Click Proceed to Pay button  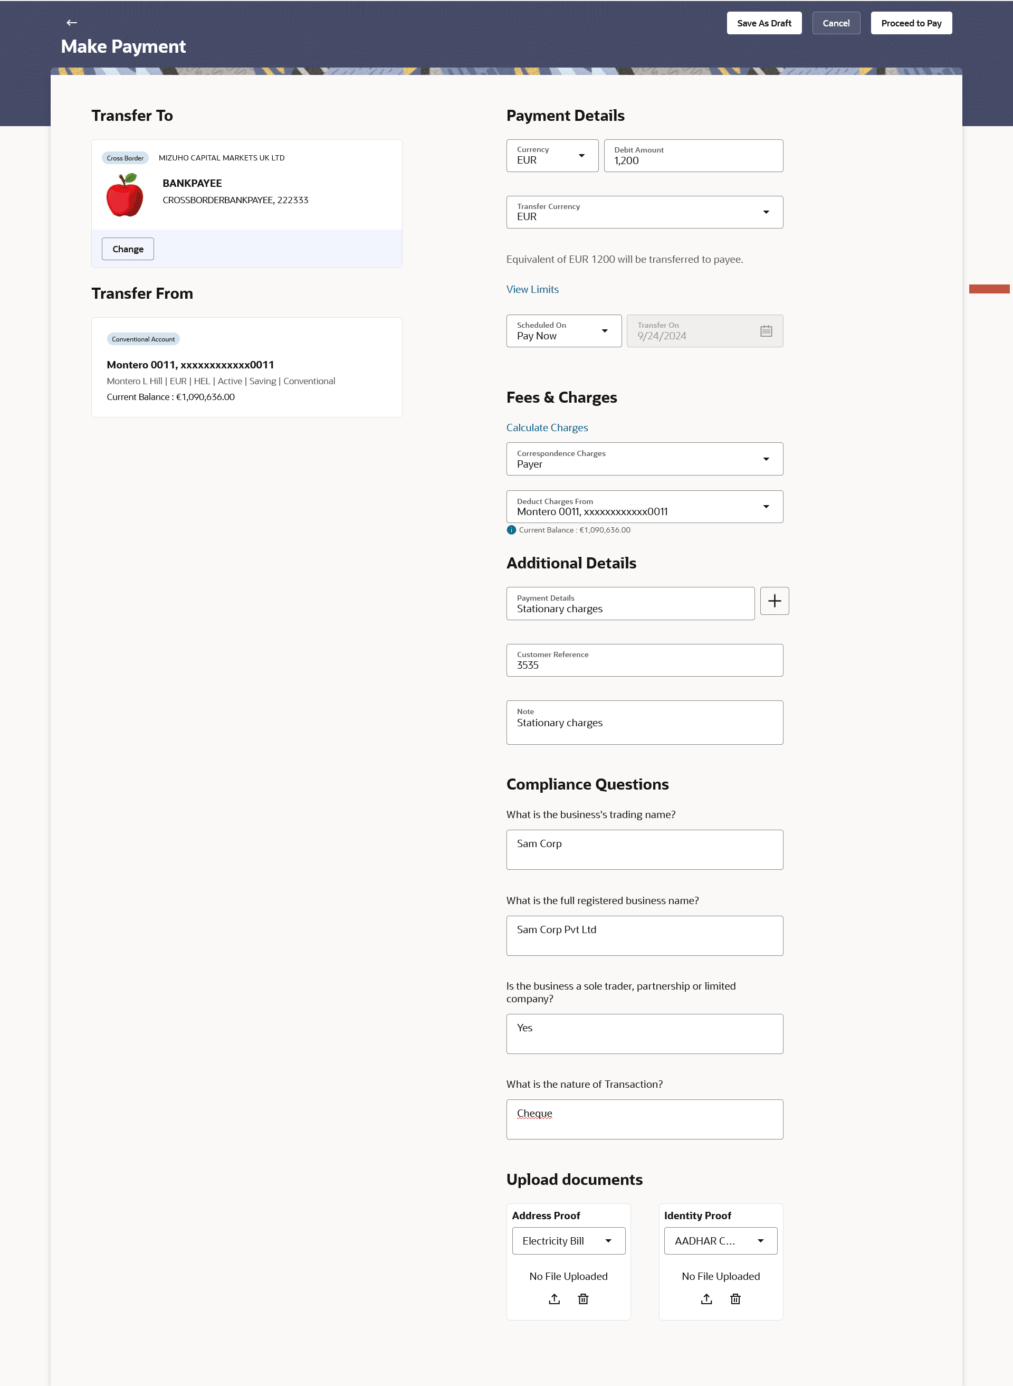point(911,23)
